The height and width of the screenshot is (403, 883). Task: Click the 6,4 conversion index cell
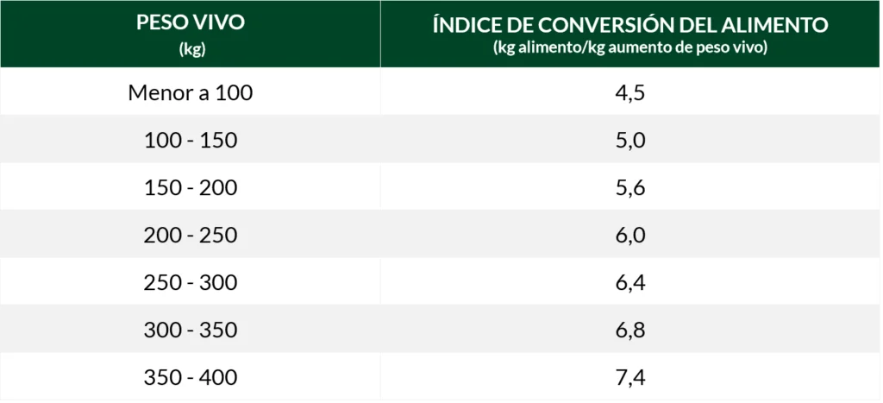pyautogui.click(x=630, y=282)
